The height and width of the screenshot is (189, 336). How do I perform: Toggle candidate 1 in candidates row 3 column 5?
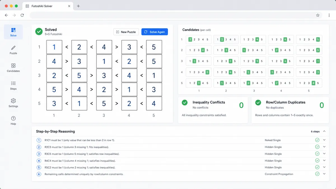click(x=318, y=61)
